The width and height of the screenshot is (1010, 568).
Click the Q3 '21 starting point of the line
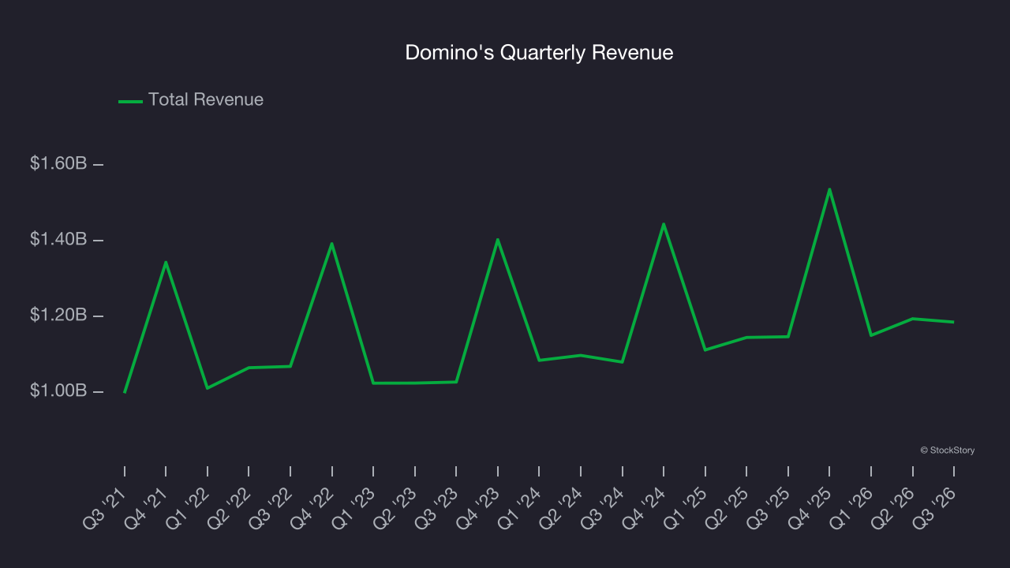tap(125, 392)
